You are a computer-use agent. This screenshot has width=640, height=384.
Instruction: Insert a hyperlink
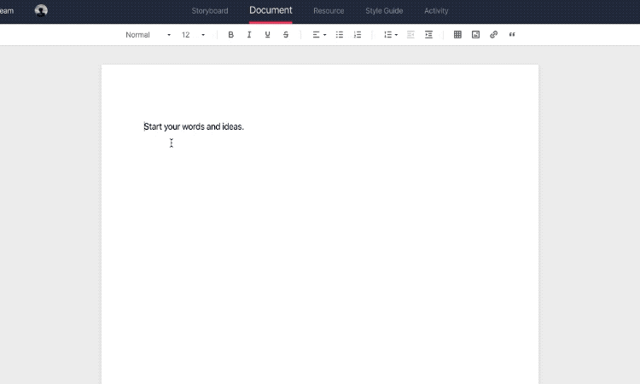494,35
